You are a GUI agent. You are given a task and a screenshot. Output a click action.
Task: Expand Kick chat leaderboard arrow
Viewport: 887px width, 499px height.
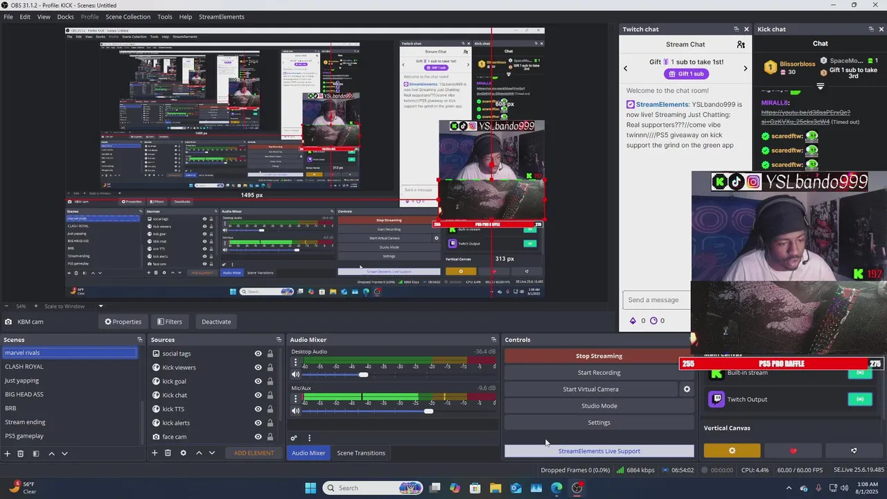coord(820,87)
